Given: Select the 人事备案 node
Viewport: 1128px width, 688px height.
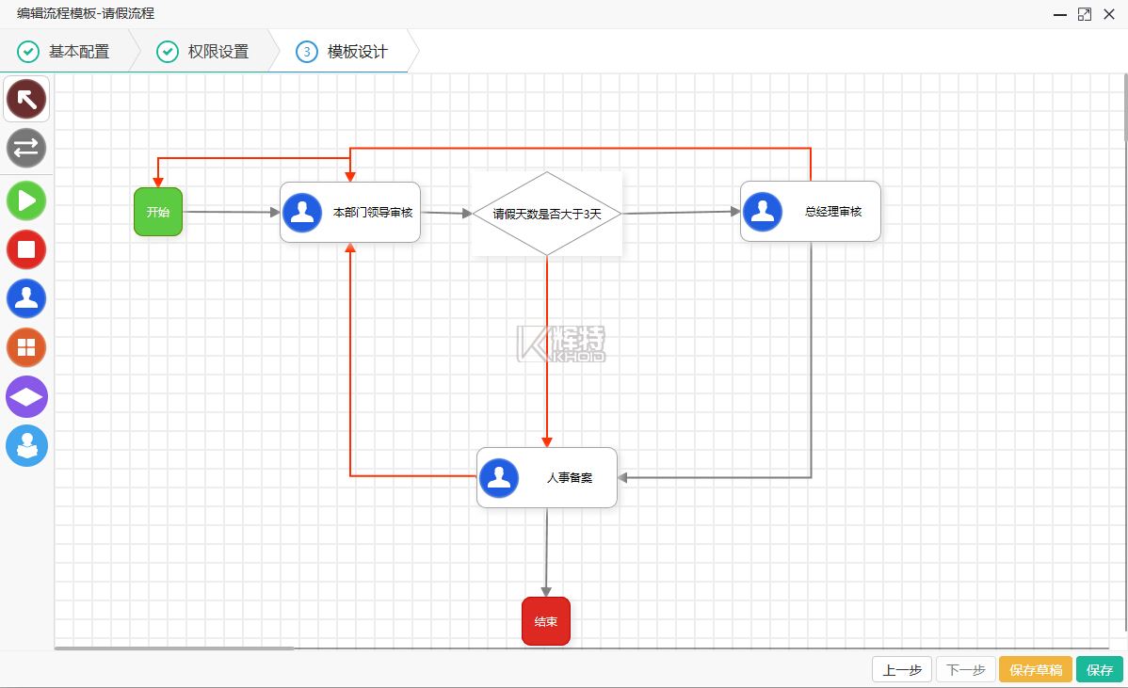Looking at the screenshot, I should (x=546, y=477).
